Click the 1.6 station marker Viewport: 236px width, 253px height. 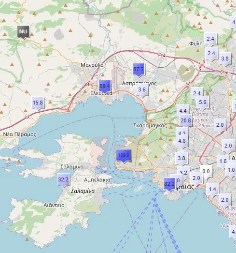pos(222,162)
